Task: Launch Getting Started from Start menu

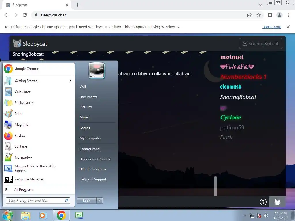Action: [39, 81]
